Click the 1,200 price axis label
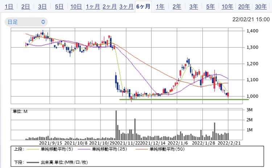The image size is (272, 168). pos(252,64)
